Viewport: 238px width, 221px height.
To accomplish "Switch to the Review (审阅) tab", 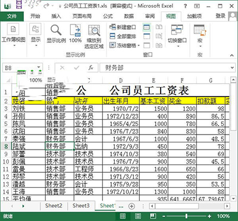I will pyautogui.click(x=150, y=16).
